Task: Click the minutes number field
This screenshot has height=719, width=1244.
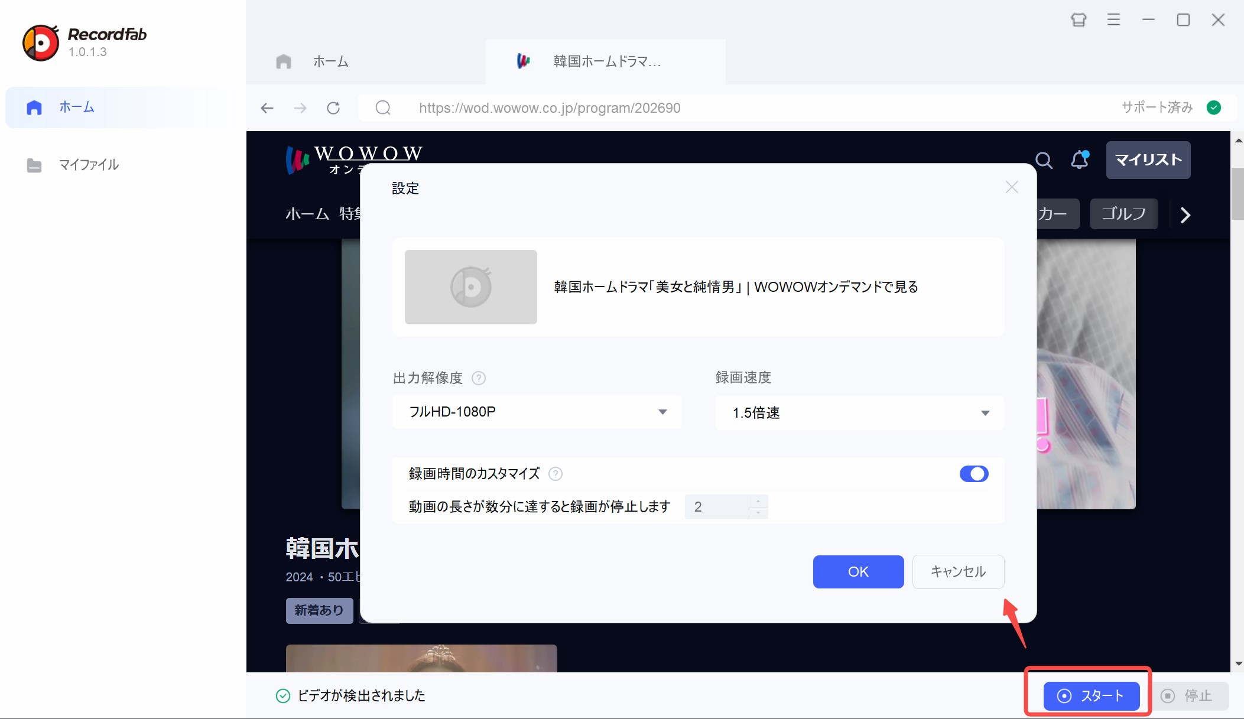Action: (717, 507)
